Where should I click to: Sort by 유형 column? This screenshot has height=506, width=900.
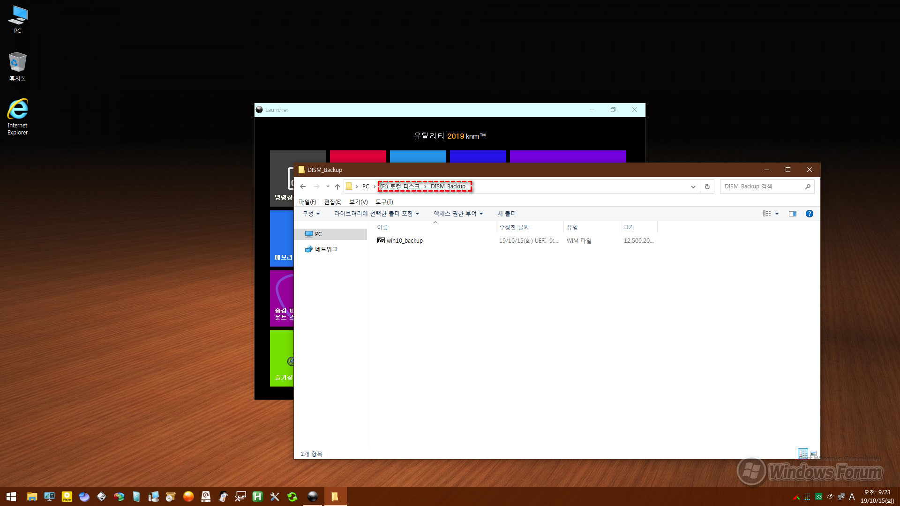(592, 227)
